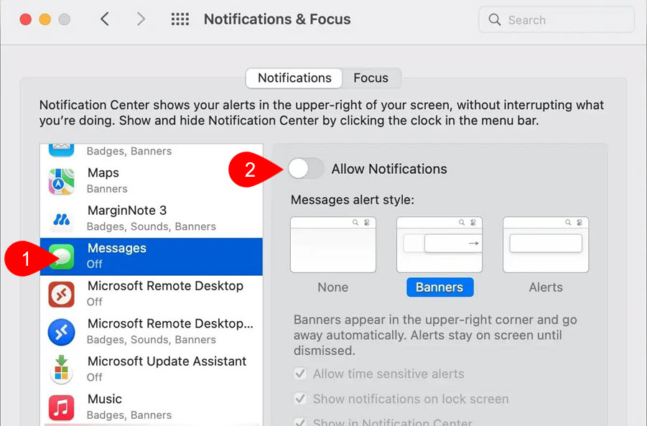Switch to the Notifications tab

(x=294, y=78)
